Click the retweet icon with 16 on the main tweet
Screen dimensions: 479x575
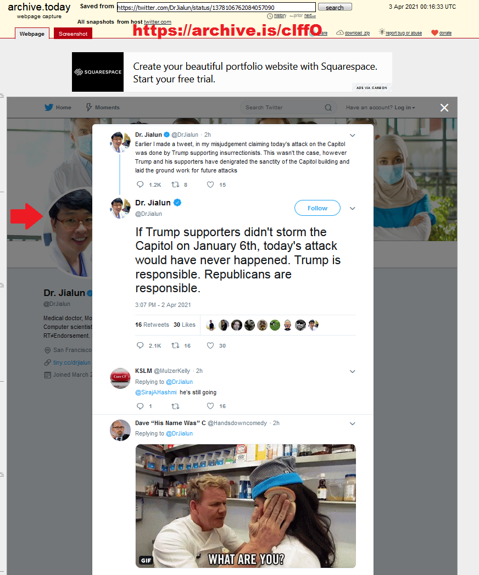click(x=175, y=345)
